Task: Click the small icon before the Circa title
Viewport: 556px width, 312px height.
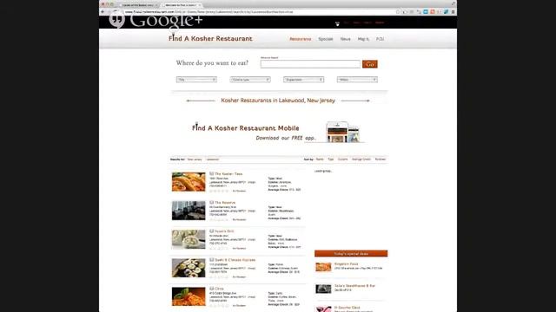Action: [212, 289]
